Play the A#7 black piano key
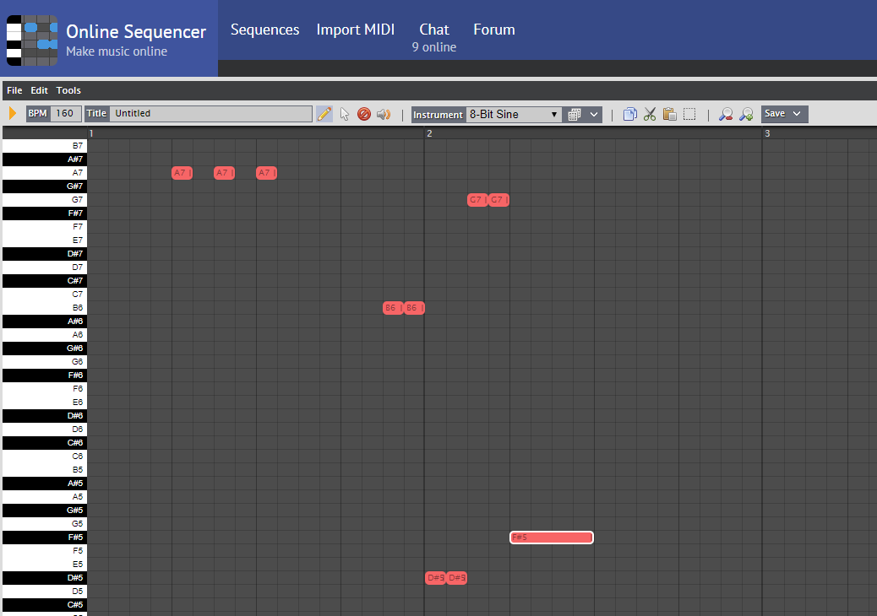The height and width of the screenshot is (616, 877). pos(45,159)
